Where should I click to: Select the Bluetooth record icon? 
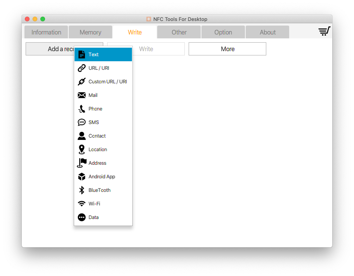tap(82, 190)
